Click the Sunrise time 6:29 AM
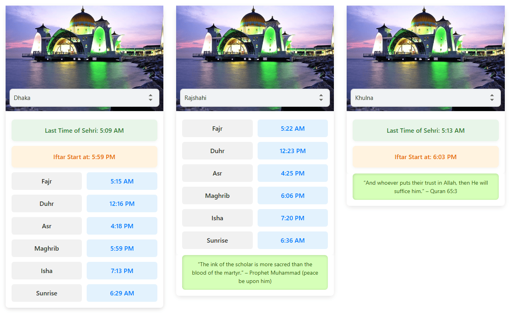 click(x=122, y=293)
